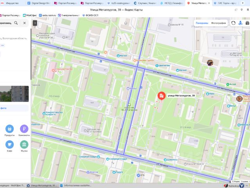Open a new browser tab with plus

(243, 3)
